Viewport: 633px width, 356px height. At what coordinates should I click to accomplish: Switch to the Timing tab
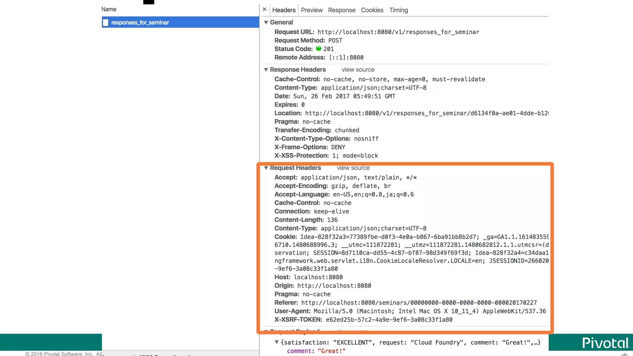(398, 10)
